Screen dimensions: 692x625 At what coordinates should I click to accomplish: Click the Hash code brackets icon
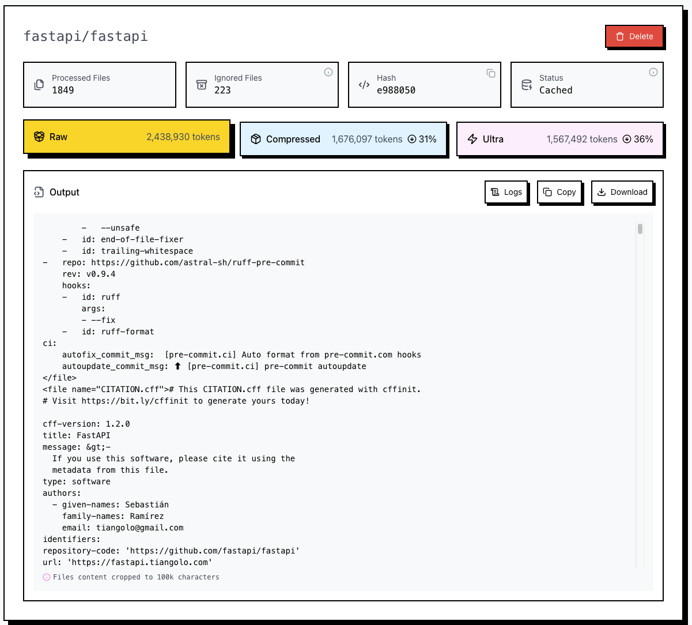coord(364,85)
